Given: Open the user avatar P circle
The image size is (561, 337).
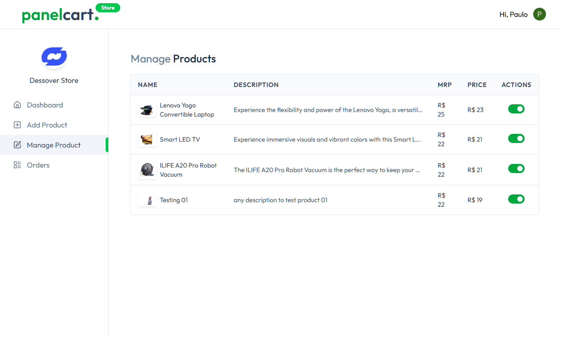Looking at the screenshot, I should tap(540, 15).
